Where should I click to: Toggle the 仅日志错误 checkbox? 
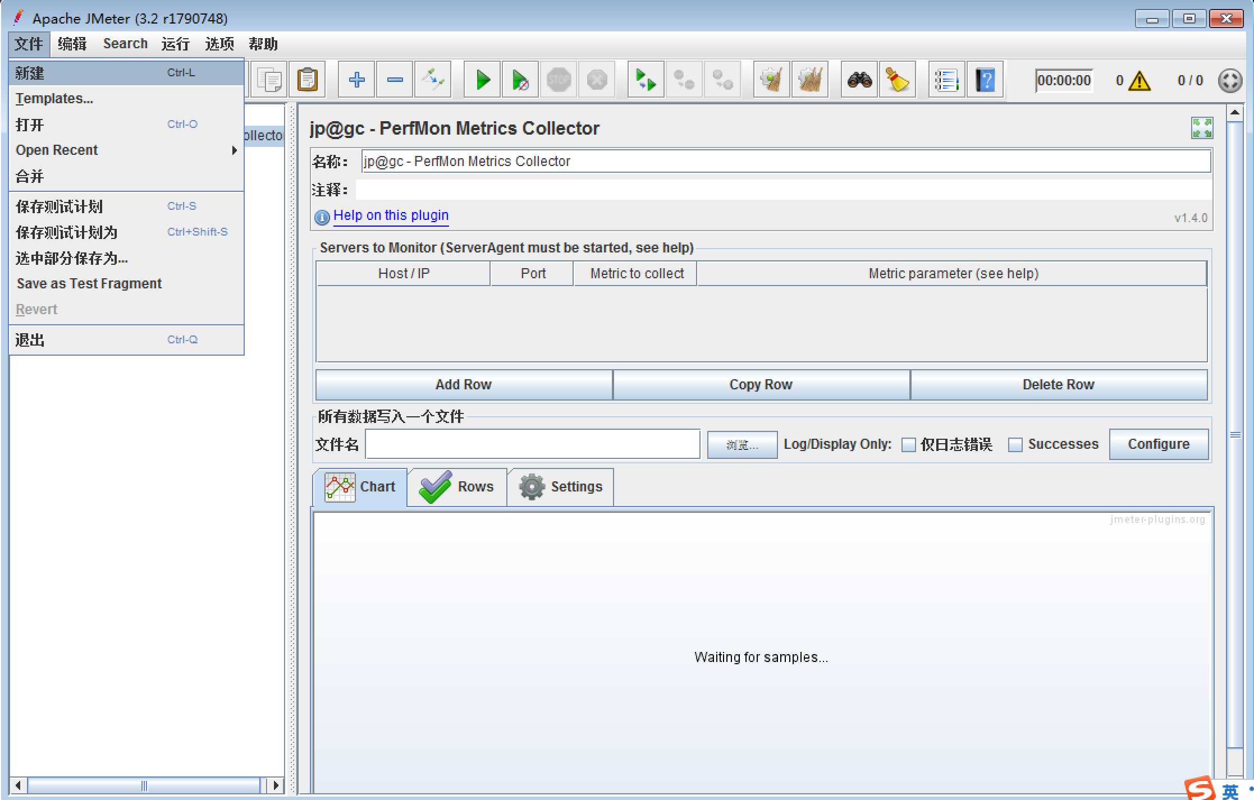[908, 445]
